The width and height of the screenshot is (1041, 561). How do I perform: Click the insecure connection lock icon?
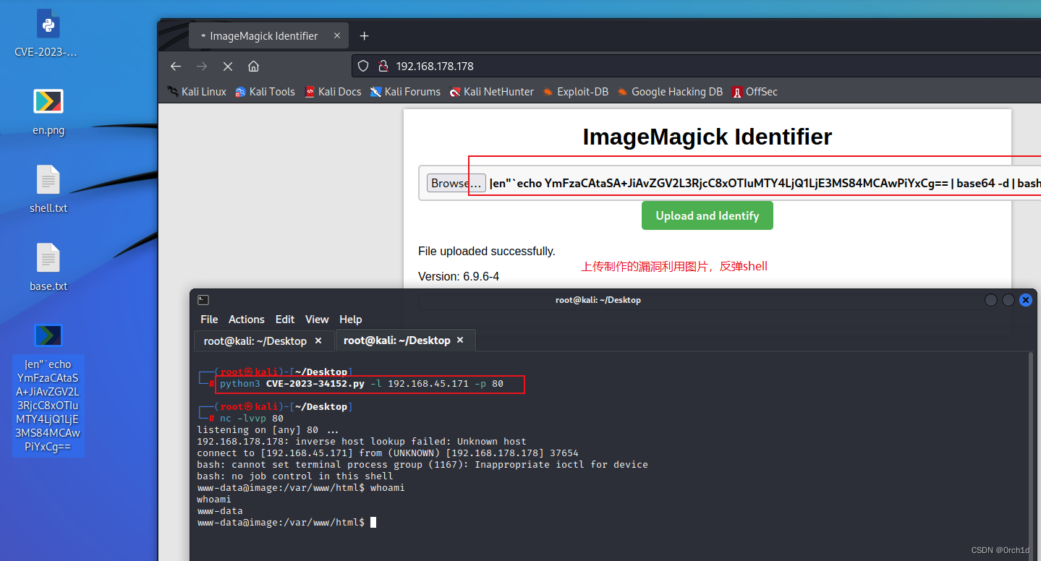383,66
